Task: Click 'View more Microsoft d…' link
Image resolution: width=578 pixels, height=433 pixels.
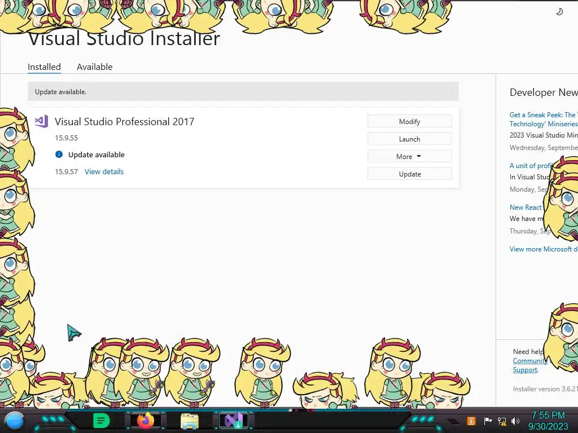Action: click(x=544, y=249)
